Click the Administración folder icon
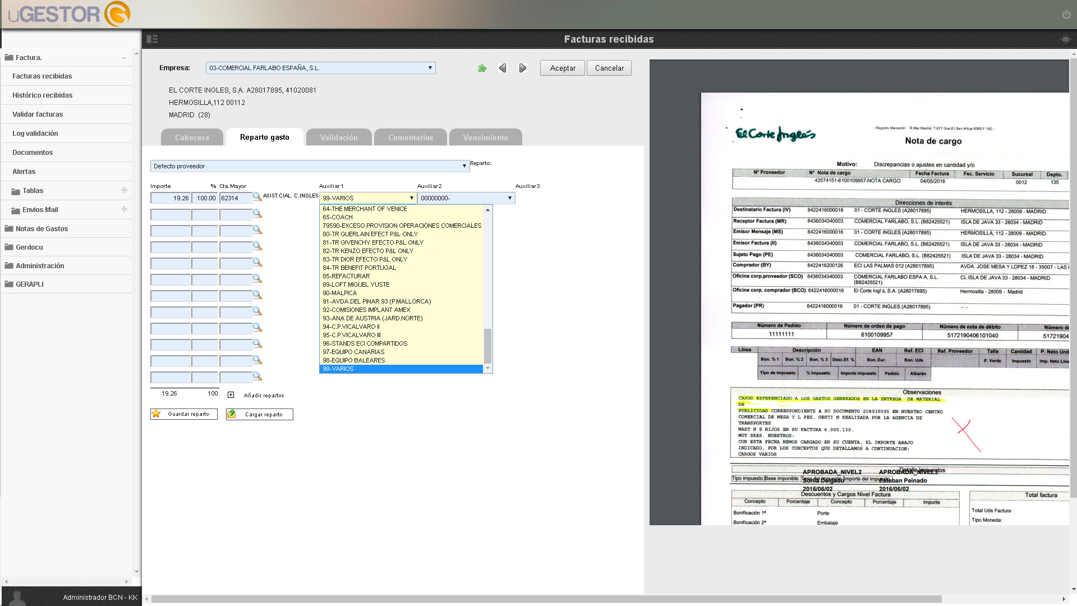This screenshot has width=1077, height=606. pos(9,265)
